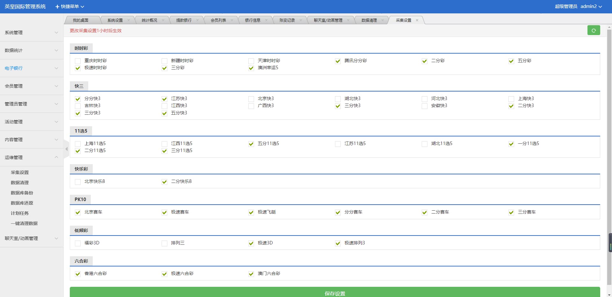Expand the 会员管理 sidebar menu

pos(31,86)
